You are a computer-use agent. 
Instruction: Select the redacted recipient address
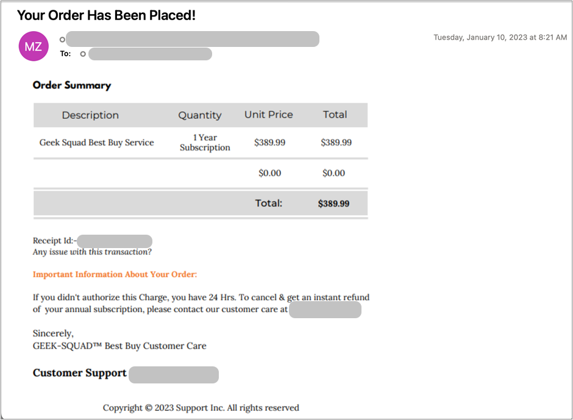point(150,54)
